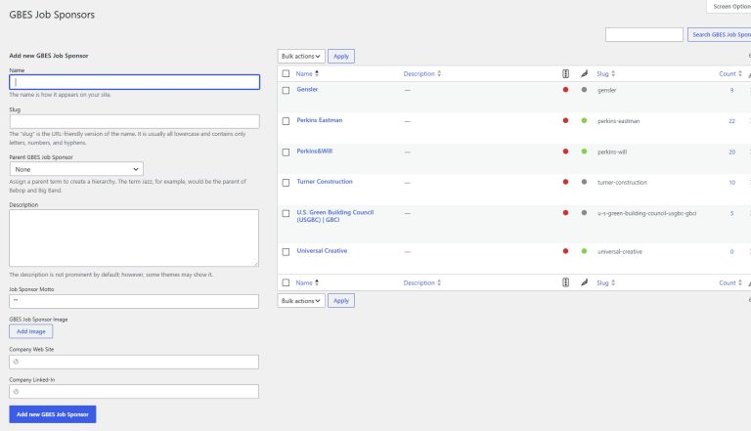Click the Add Image button
Viewport: 751px width, 431px height.
31,331
